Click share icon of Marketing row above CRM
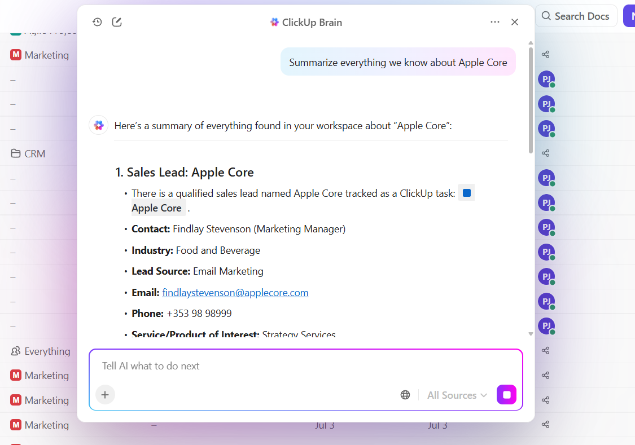The image size is (635, 445). pos(545,55)
